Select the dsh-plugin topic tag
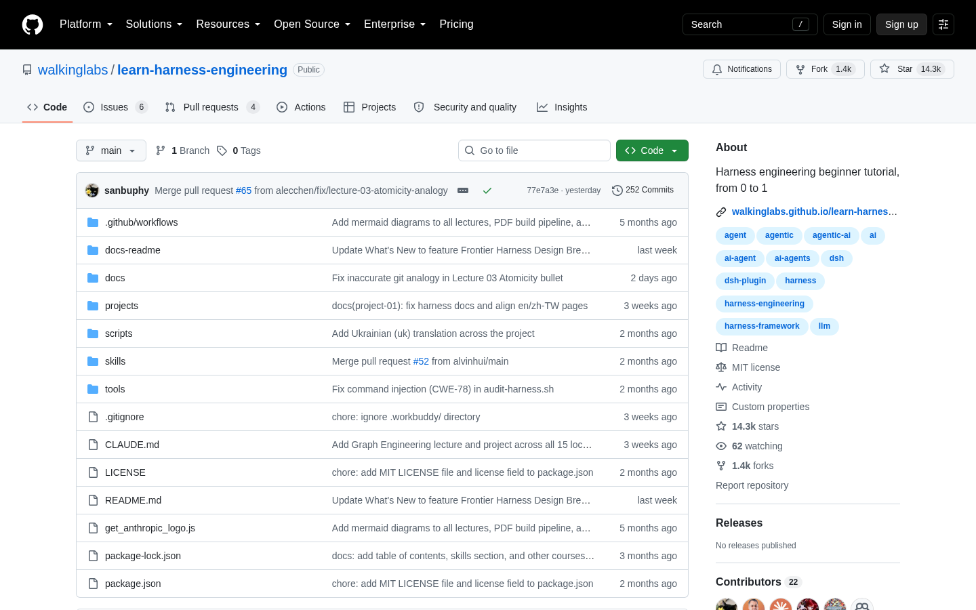This screenshot has height=610, width=976. [x=745, y=281]
